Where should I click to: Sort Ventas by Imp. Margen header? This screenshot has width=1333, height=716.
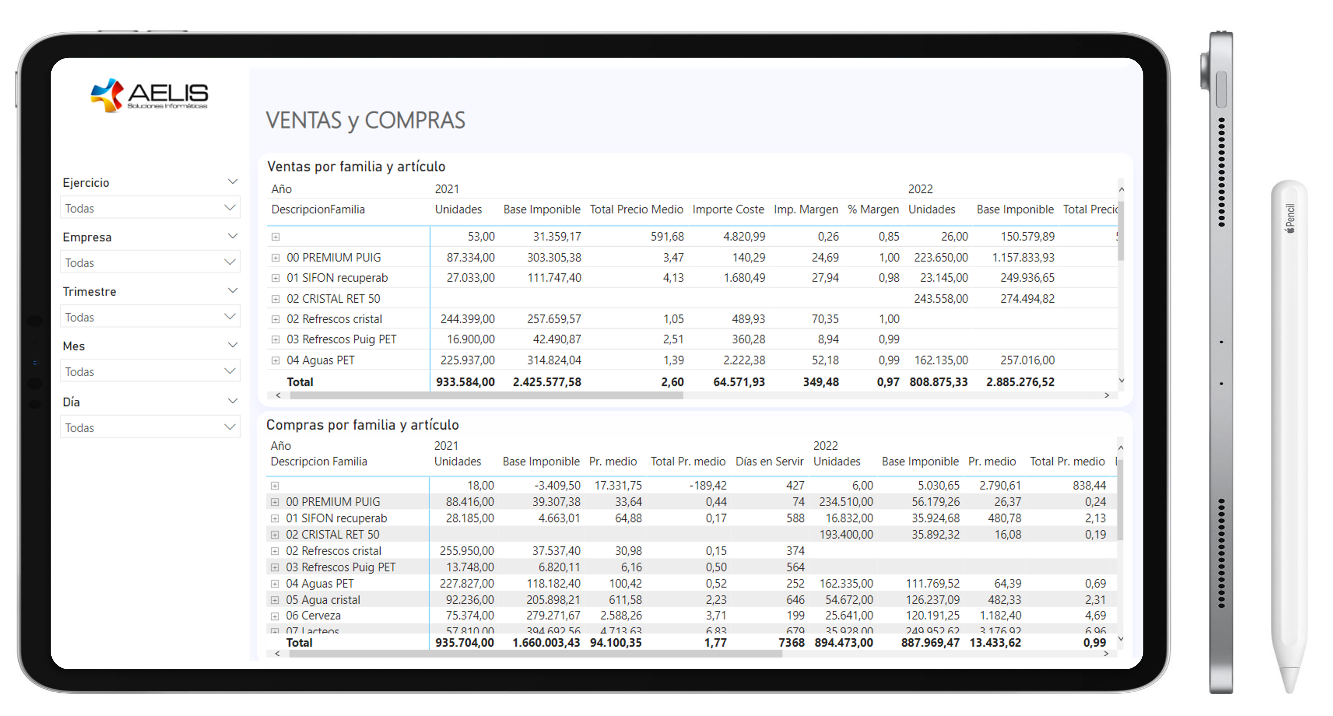coord(806,210)
